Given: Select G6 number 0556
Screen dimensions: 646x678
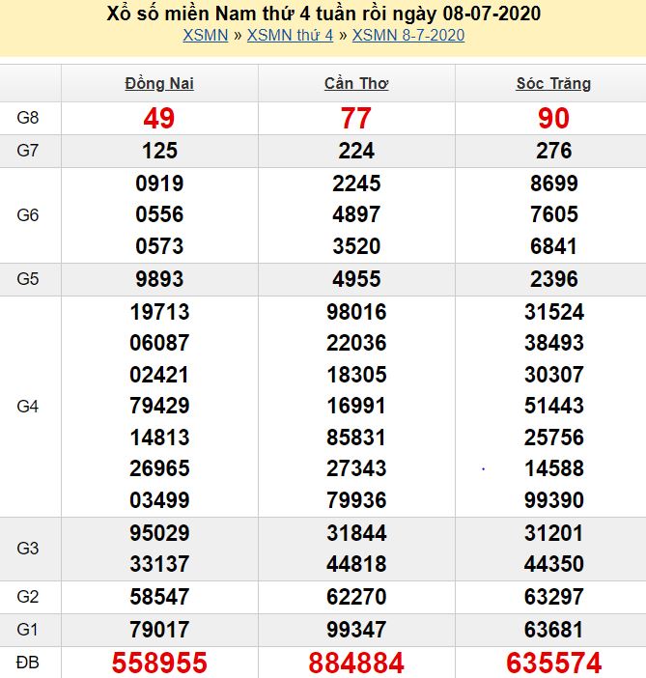Looking at the screenshot, I should 159,214.
